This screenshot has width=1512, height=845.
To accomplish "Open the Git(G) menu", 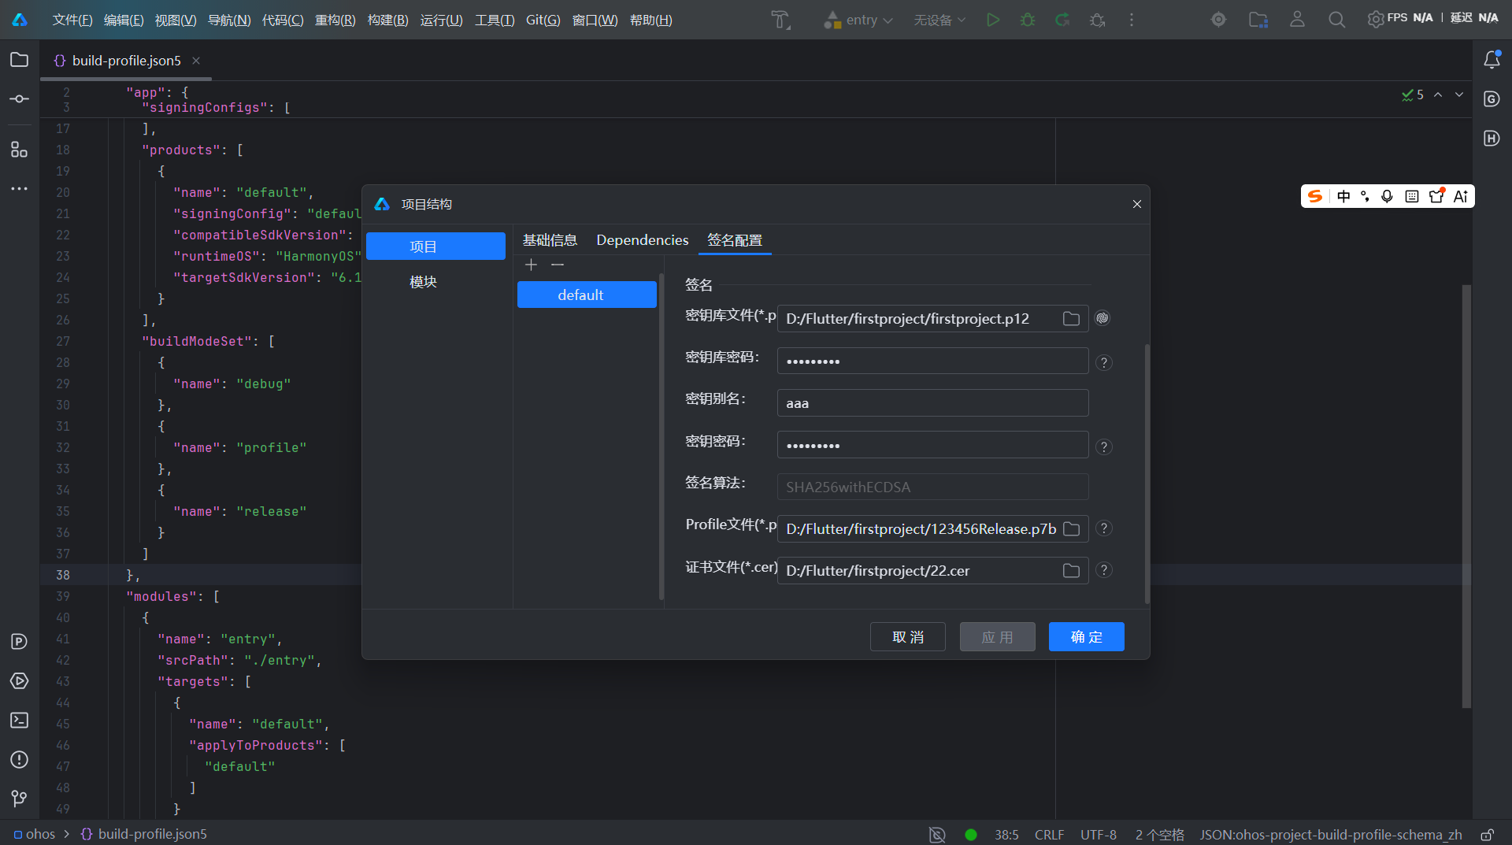I will tap(543, 20).
